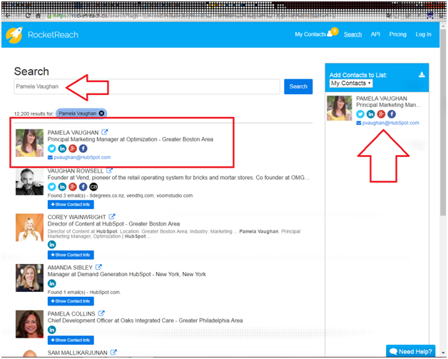Click Pamela Vaughan's photo in contacts sidebar
The width and height of the screenshot is (448, 359).
pyautogui.click(x=340, y=108)
